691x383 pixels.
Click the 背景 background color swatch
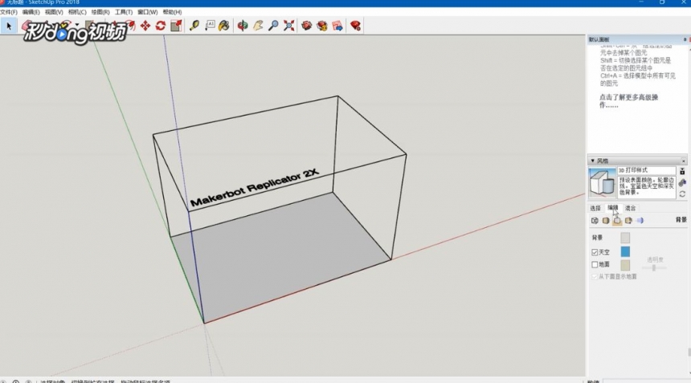point(625,238)
